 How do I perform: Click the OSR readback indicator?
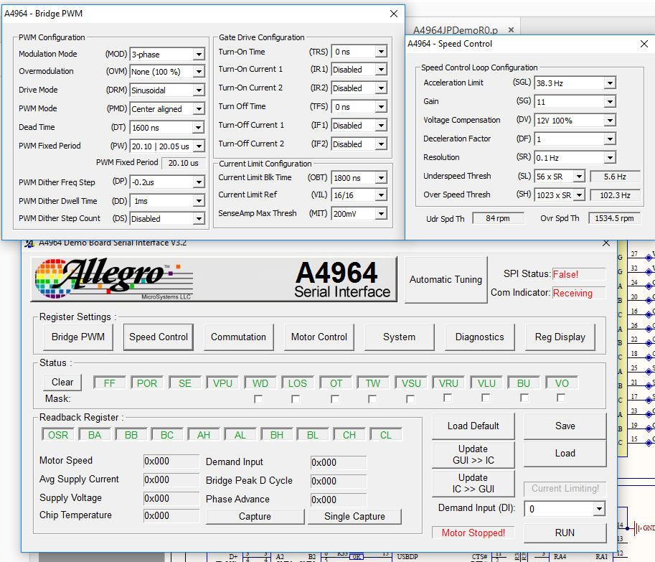[x=58, y=435]
